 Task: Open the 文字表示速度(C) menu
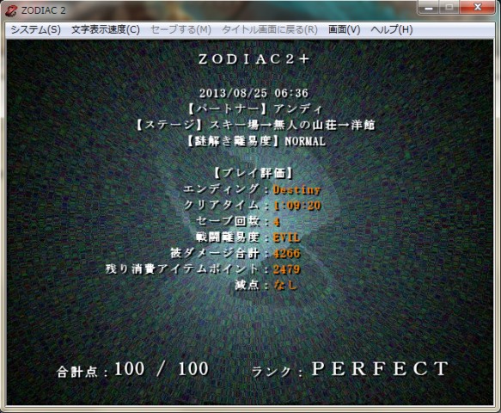tap(106, 30)
